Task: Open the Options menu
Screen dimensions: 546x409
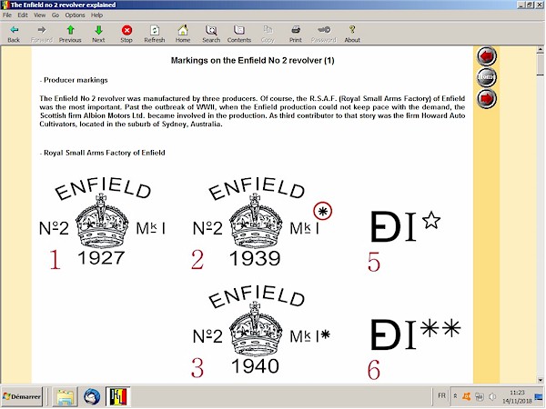Action: [x=75, y=15]
